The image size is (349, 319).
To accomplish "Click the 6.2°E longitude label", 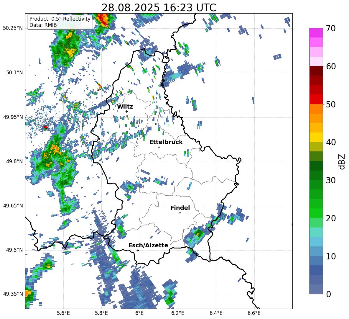I will pyautogui.click(x=178, y=313).
